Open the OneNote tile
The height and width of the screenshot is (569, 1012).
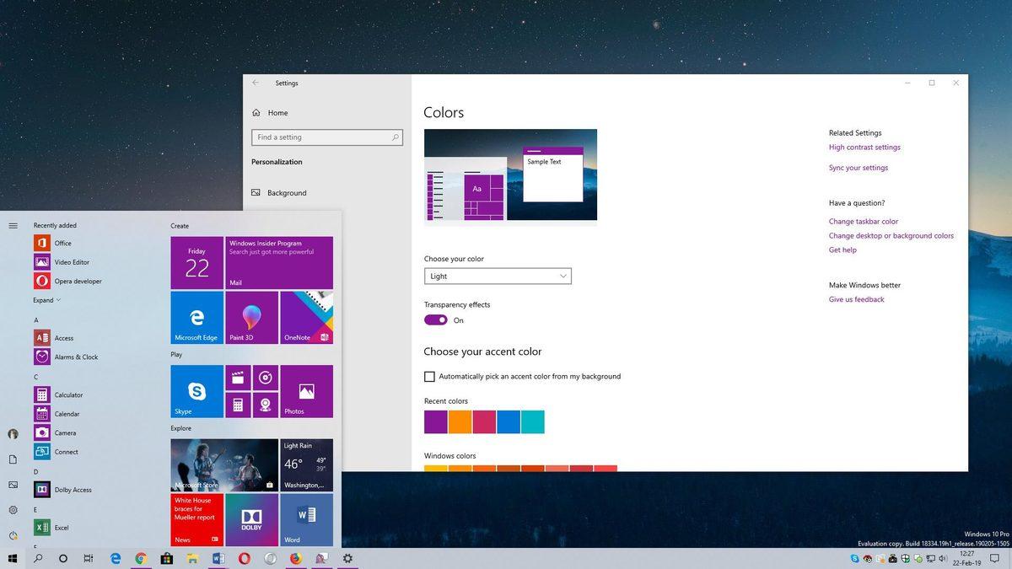click(305, 318)
